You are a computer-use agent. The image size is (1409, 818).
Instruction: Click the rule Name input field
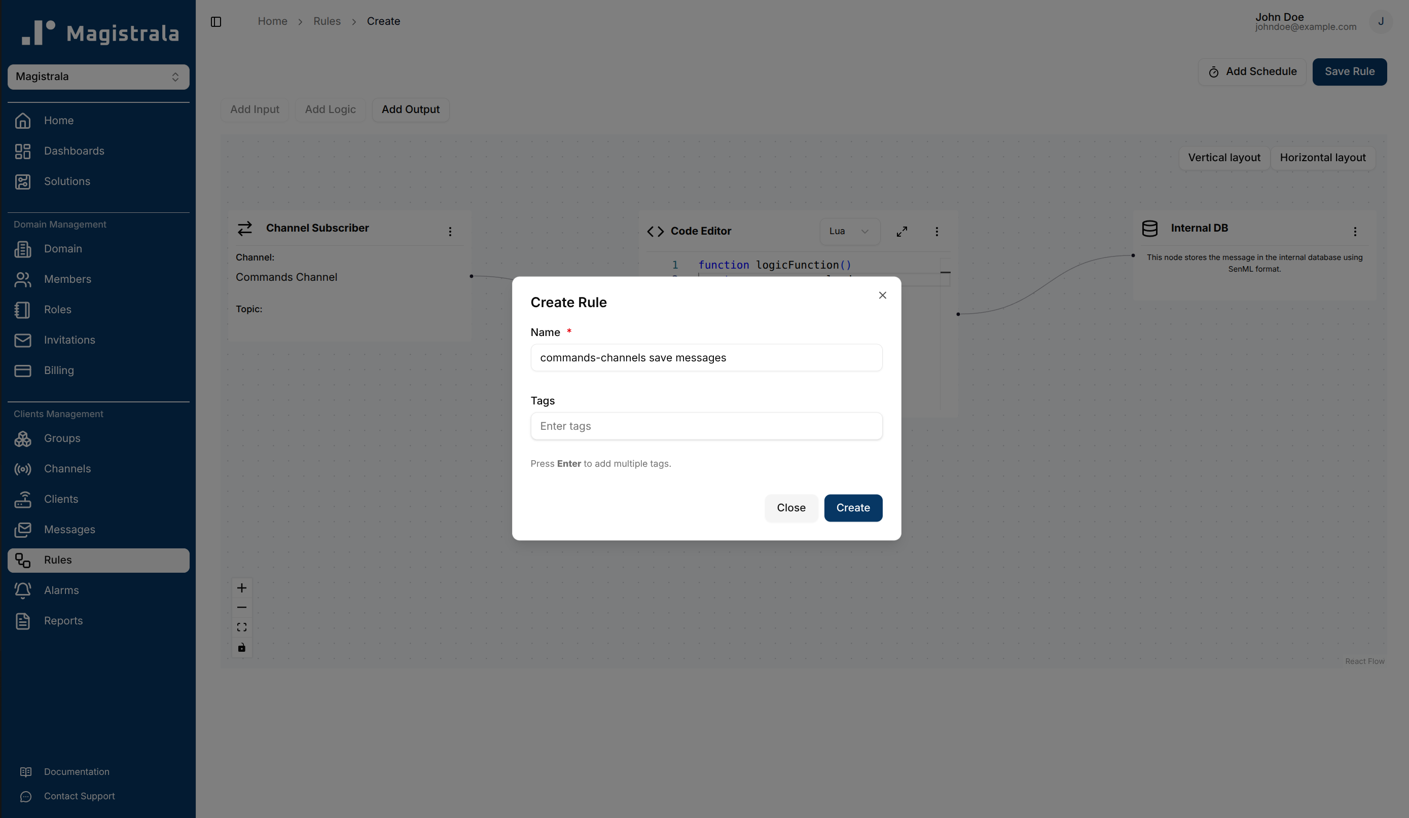[x=706, y=358]
